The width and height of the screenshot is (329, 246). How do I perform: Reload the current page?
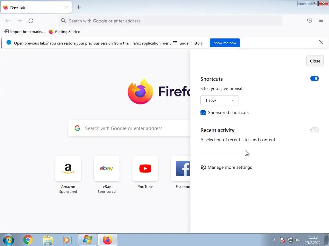[31, 21]
